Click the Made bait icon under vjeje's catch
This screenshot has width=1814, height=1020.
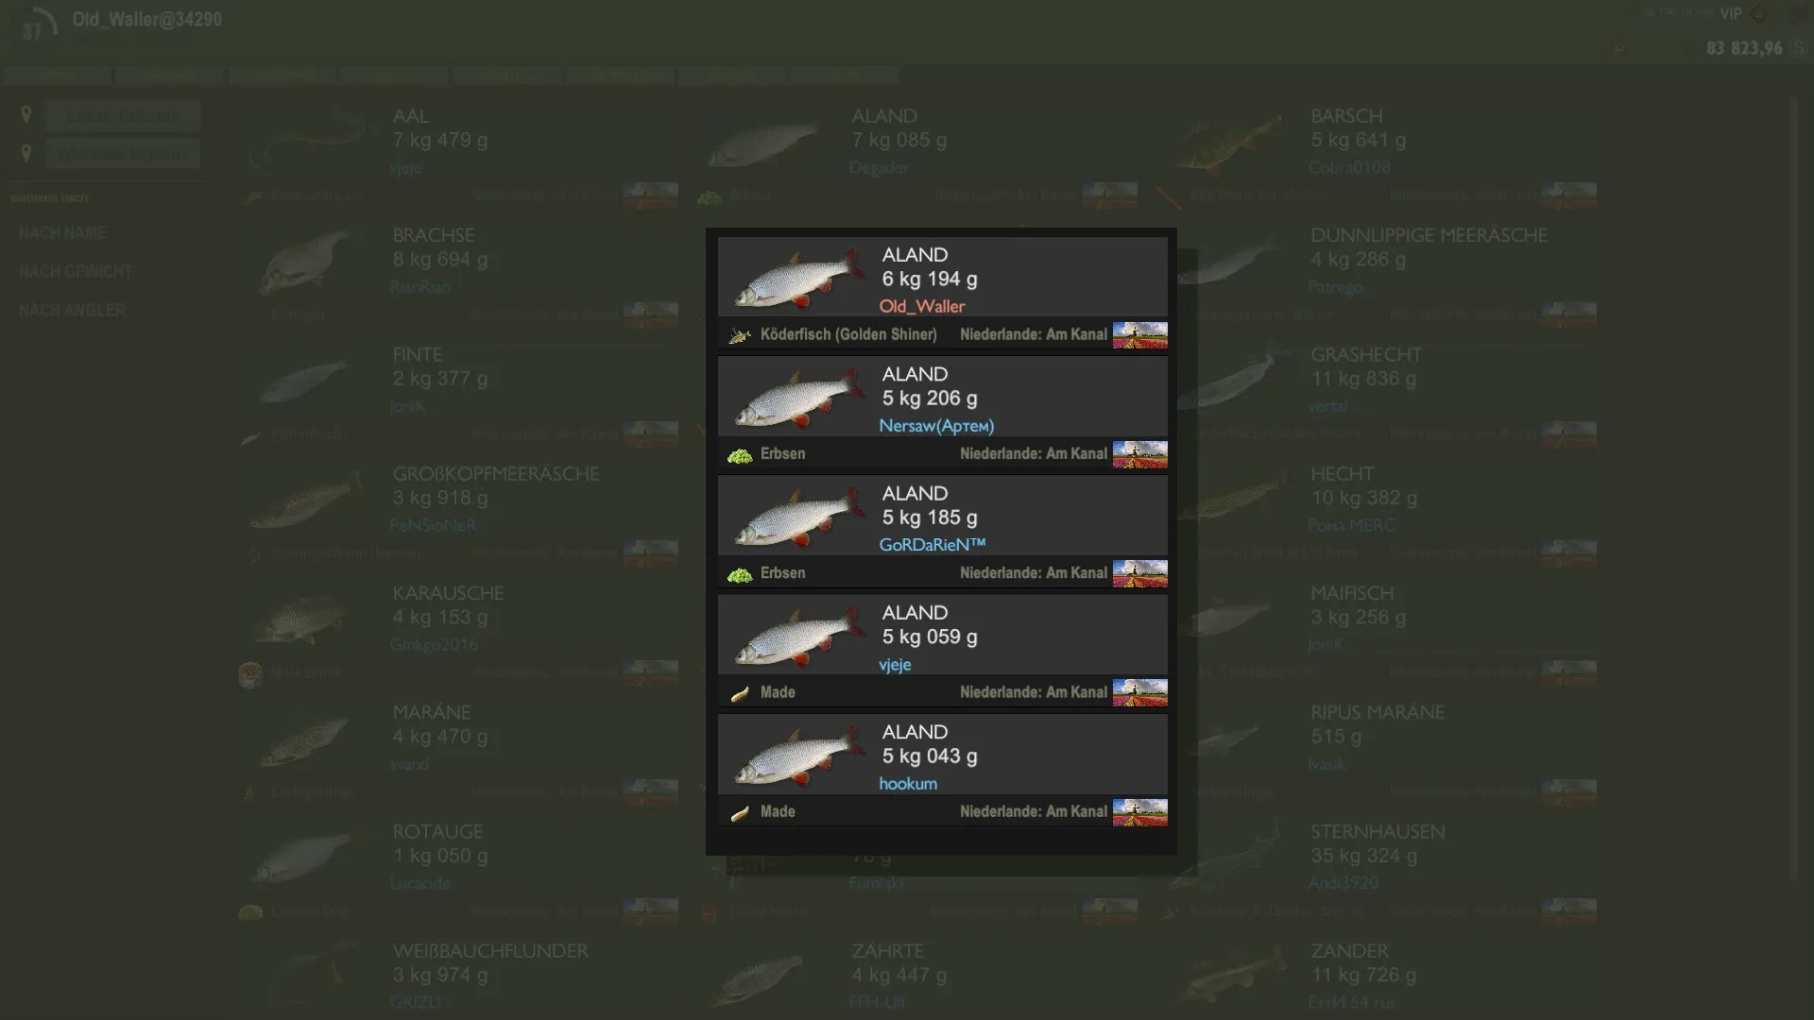[740, 693]
